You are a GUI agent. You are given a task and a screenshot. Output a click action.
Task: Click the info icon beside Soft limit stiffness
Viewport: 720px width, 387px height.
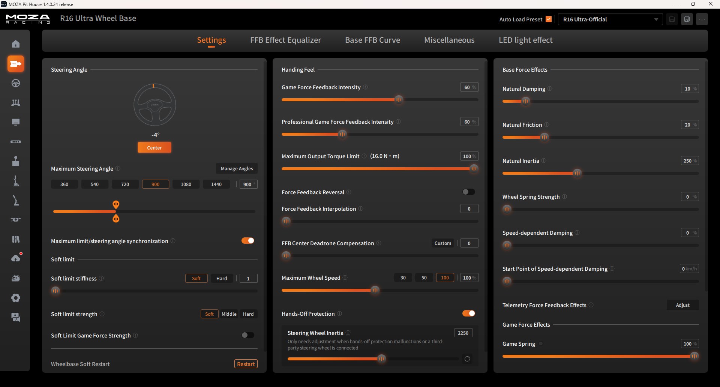101,278
